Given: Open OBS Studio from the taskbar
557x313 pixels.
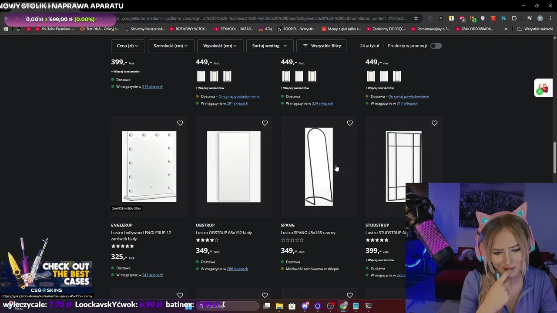Looking at the screenshot, I should pyautogui.click(x=330, y=306).
